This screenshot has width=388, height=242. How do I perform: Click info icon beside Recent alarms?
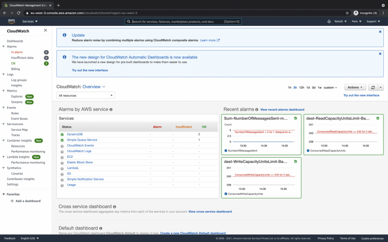[256, 110]
